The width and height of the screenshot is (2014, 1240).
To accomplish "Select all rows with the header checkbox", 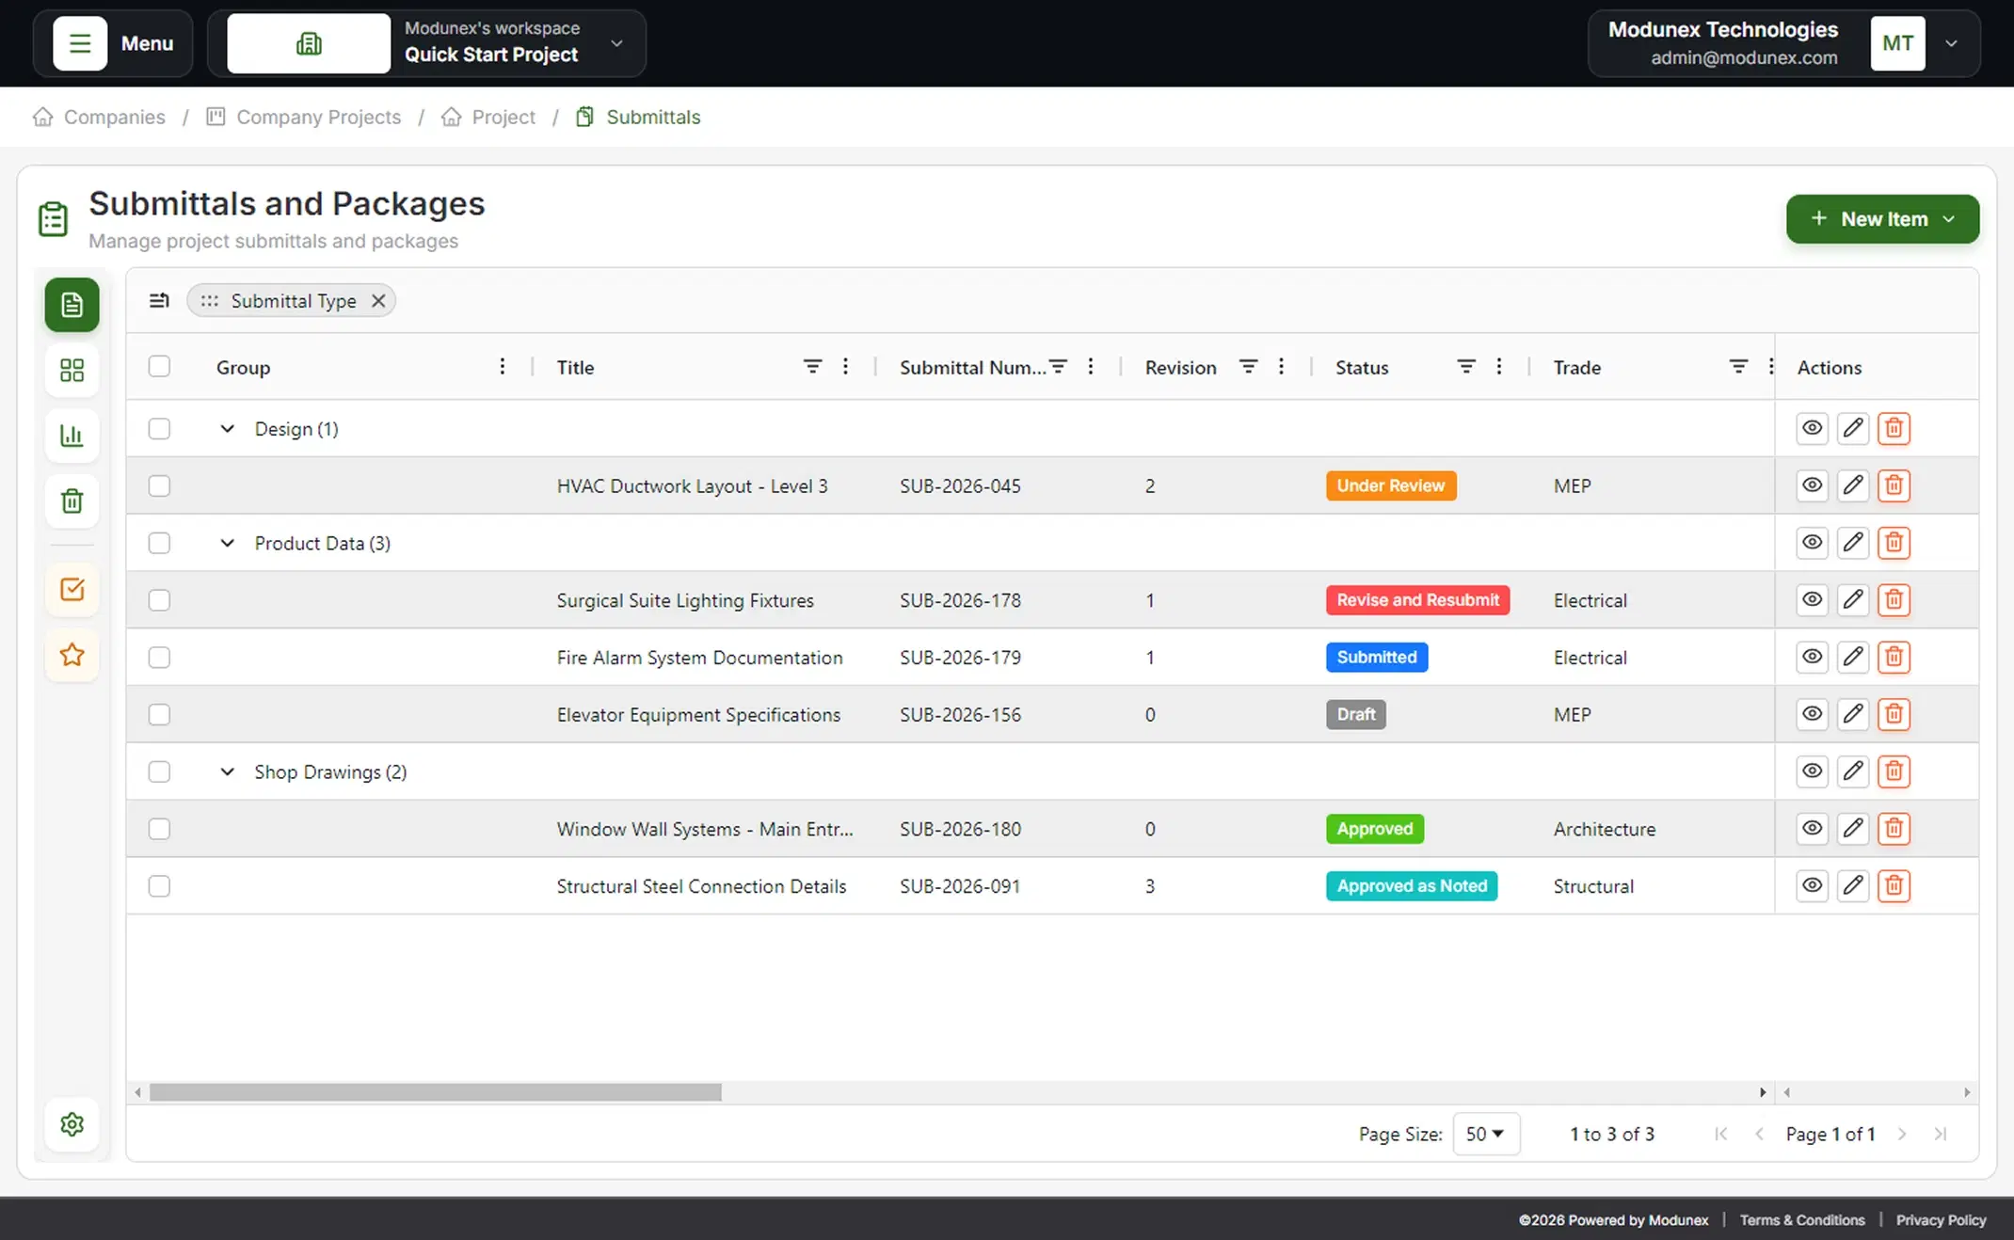I will pos(159,367).
